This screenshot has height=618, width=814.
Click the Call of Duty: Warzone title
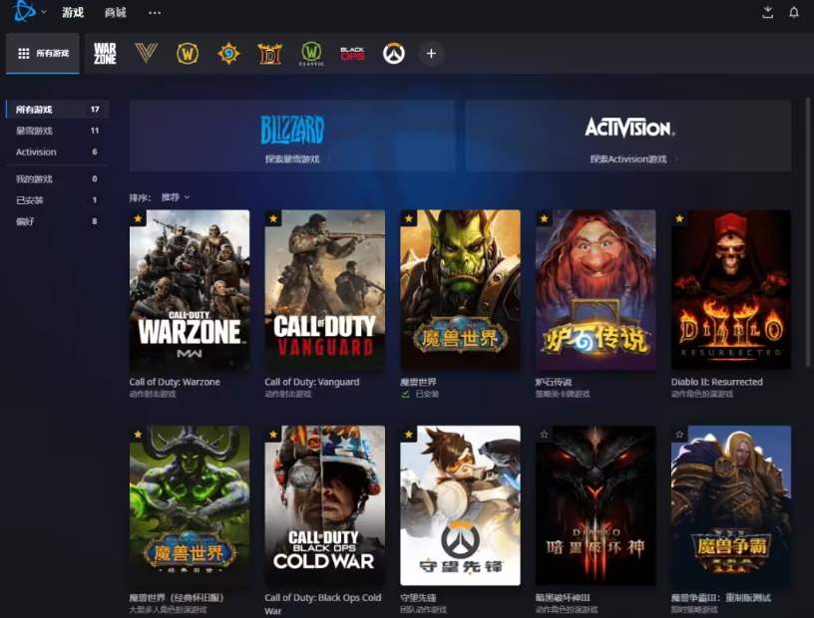click(175, 382)
